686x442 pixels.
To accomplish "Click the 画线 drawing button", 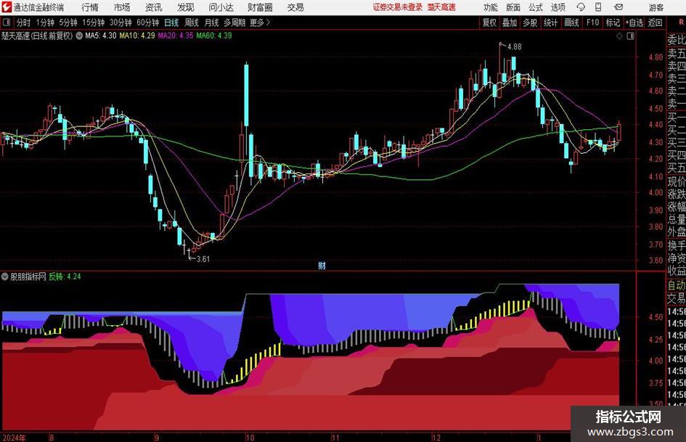I will (x=571, y=22).
